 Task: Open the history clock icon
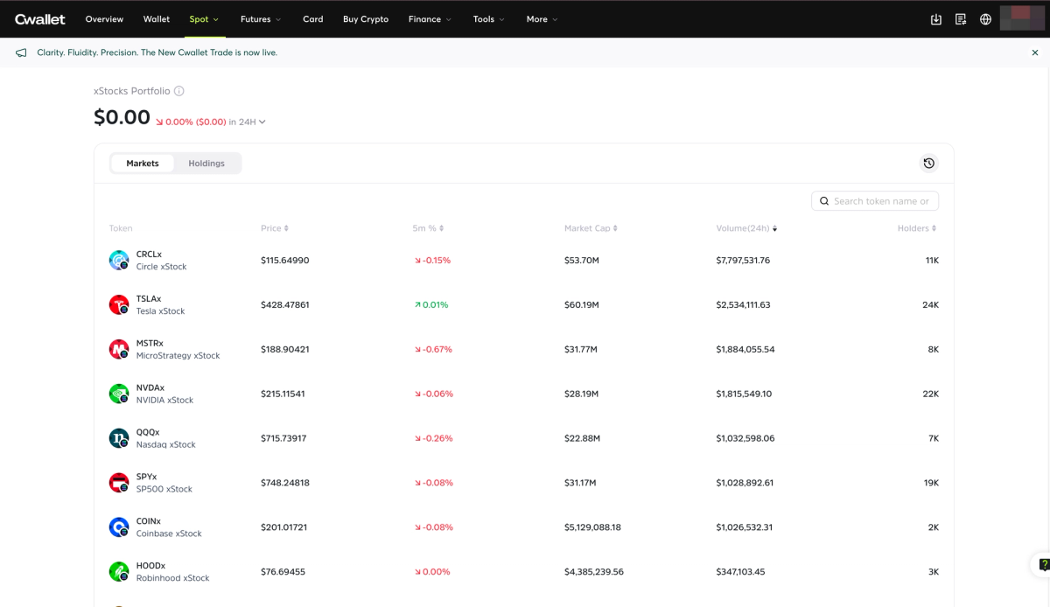click(929, 163)
